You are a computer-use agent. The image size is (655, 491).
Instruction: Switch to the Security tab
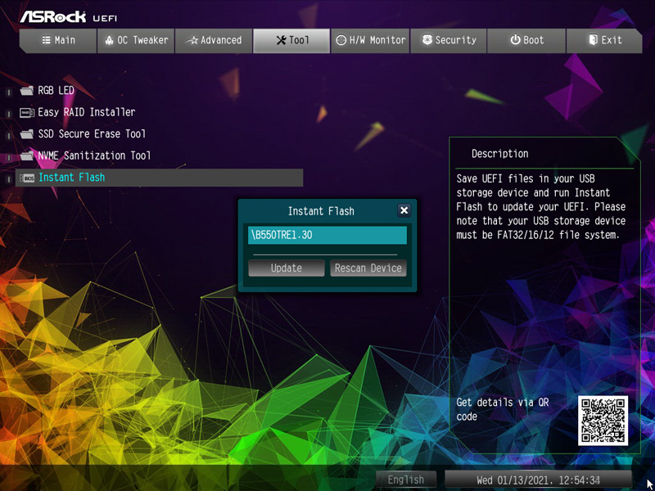click(x=449, y=40)
